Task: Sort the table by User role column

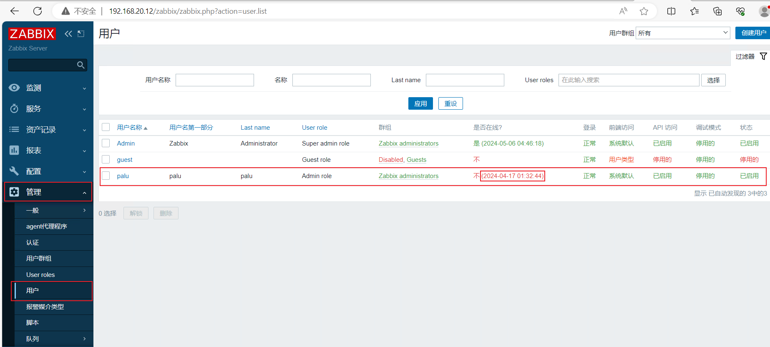Action: click(x=315, y=127)
